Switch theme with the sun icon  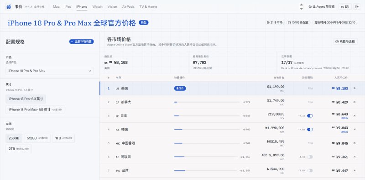coord(356,7)
